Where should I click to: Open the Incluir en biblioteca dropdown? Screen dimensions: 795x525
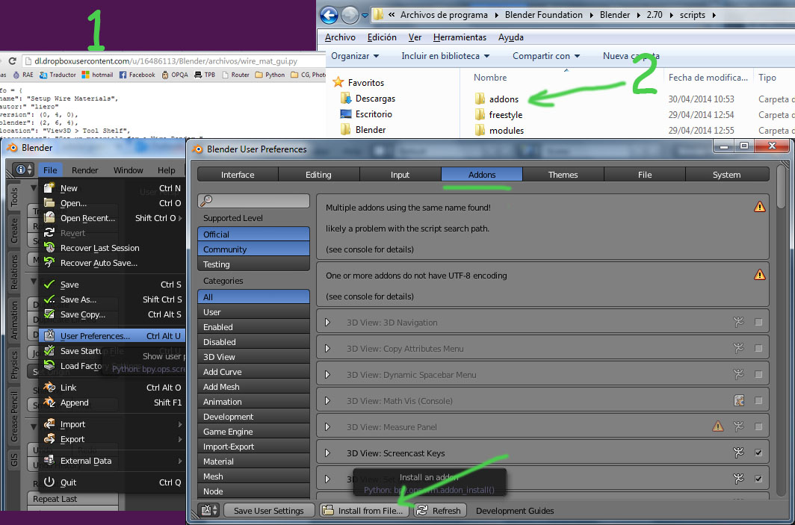(445, 56)
